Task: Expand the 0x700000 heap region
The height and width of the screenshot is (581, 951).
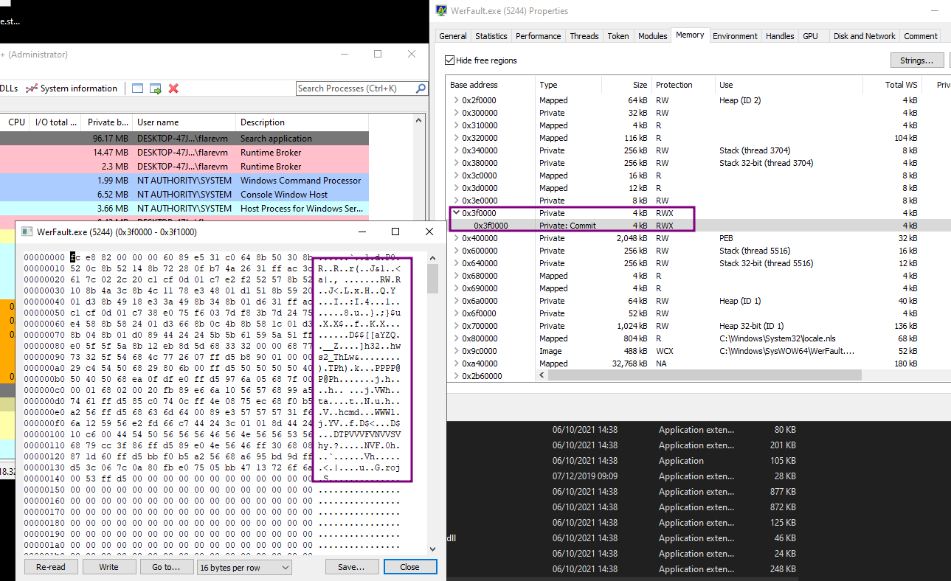Action: [x=456, y=326]
